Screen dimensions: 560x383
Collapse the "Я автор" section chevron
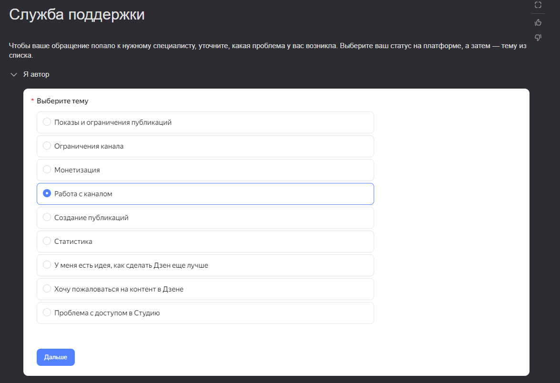[14, 75]
